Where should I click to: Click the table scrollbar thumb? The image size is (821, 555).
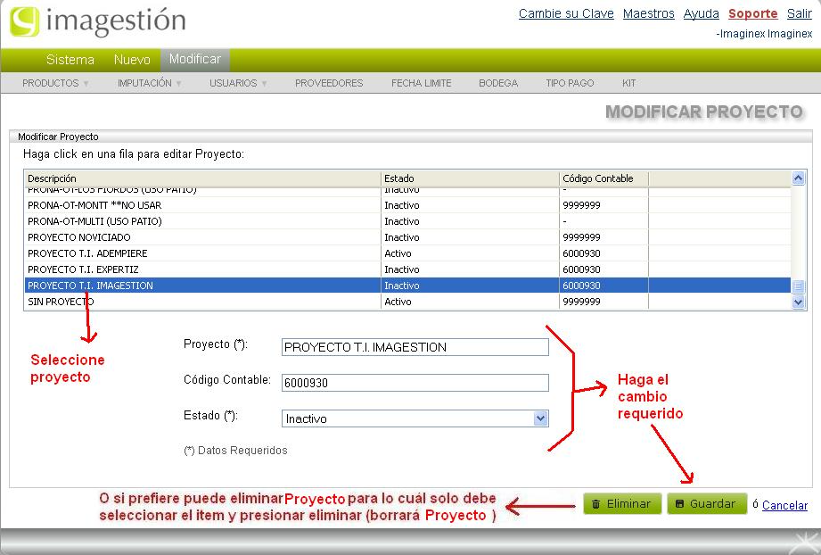coord(798,286)
